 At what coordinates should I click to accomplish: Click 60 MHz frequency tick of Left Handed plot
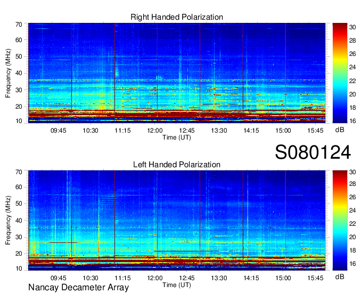coord(19,187)
